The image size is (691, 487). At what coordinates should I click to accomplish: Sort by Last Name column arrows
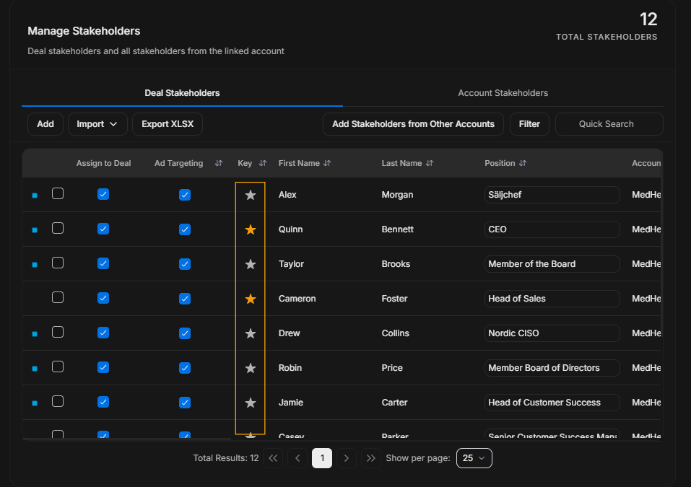tap(430, 163)
